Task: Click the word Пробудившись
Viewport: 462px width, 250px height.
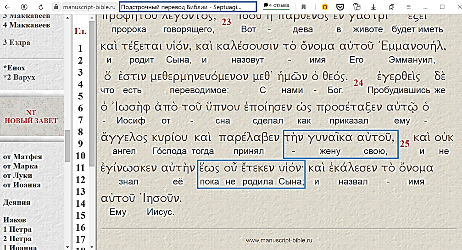Action: tap(399, 90)
